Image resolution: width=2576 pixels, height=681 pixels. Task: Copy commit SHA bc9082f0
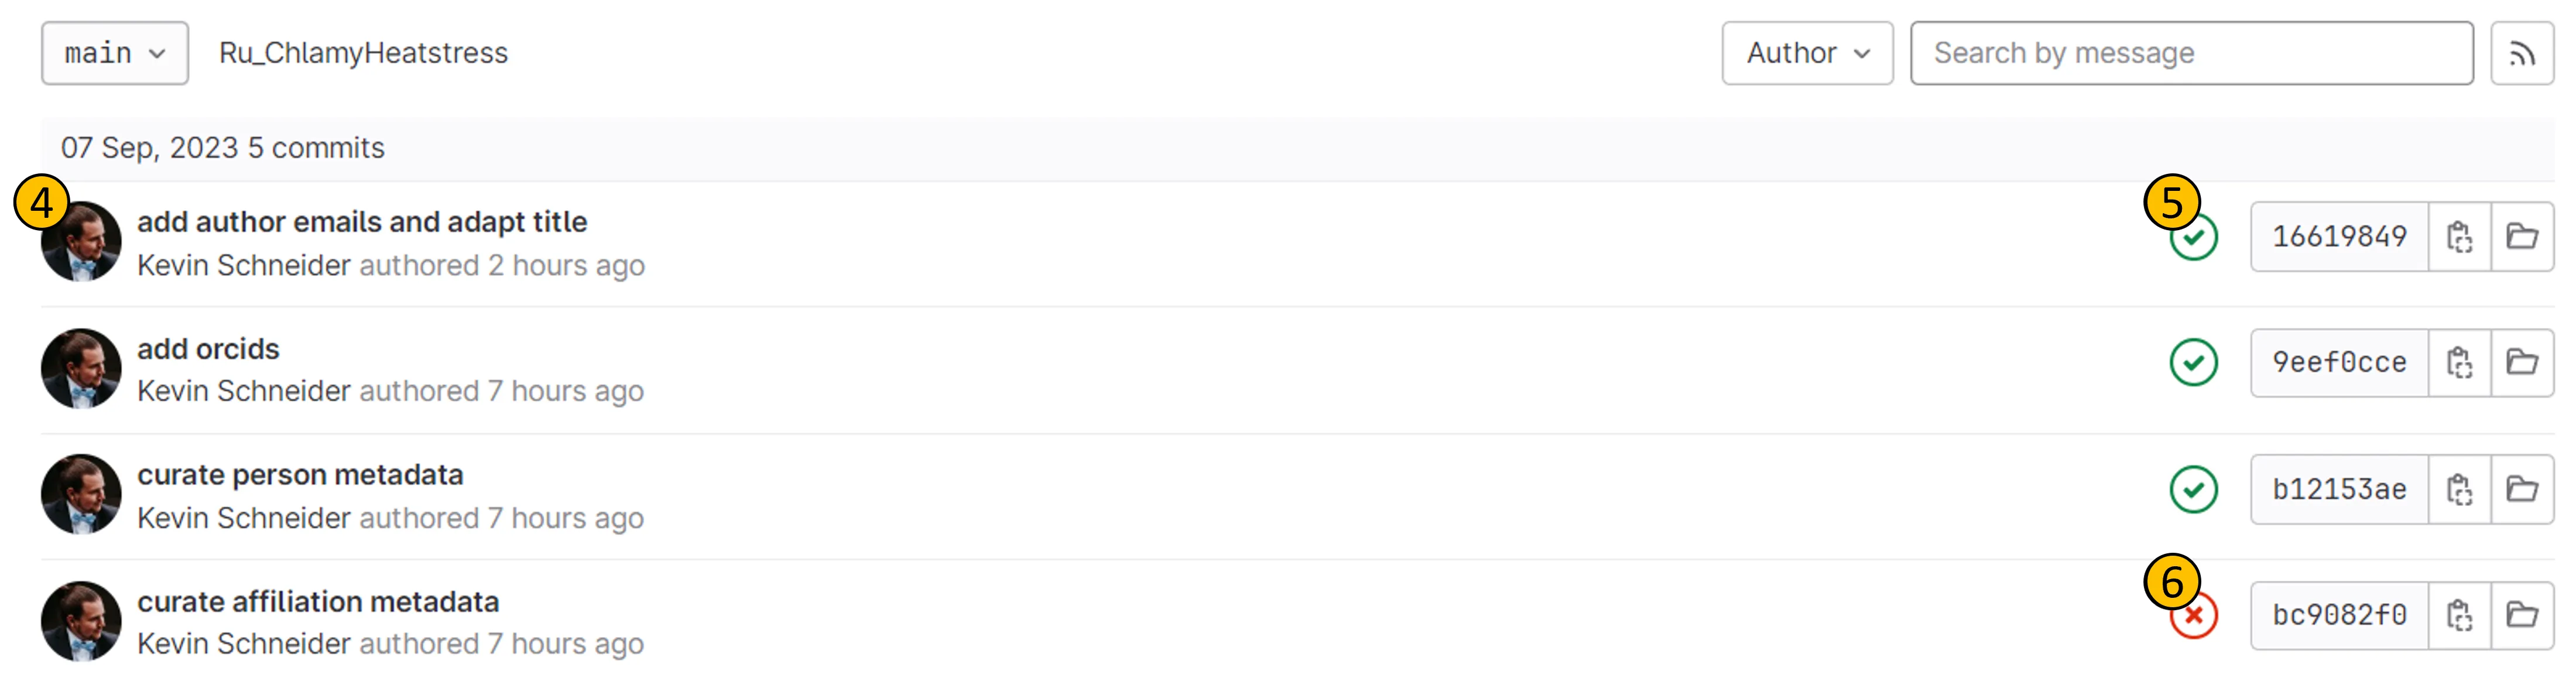2459,616
